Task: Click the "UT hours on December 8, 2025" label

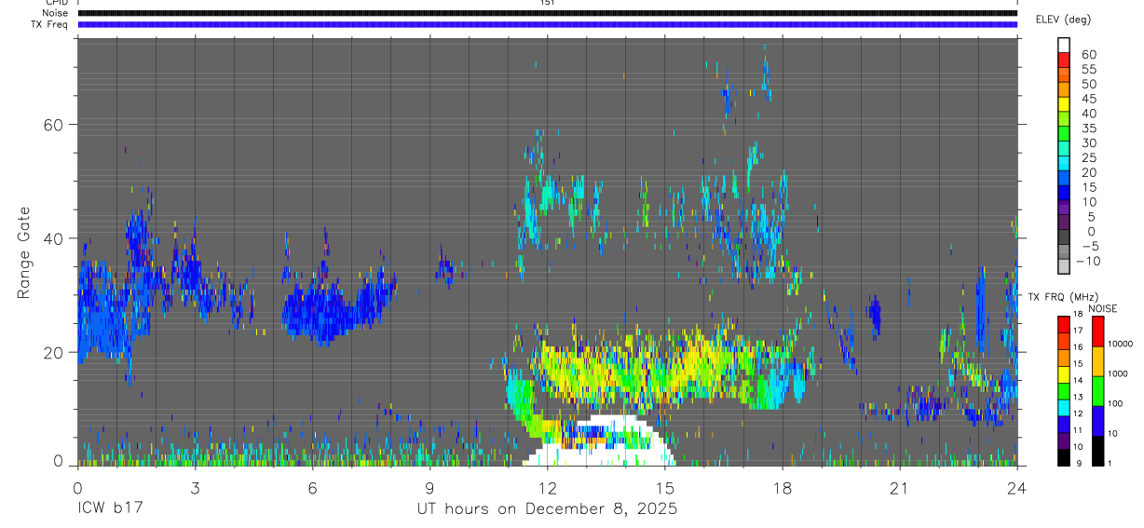Action: [x=547, y=509]
